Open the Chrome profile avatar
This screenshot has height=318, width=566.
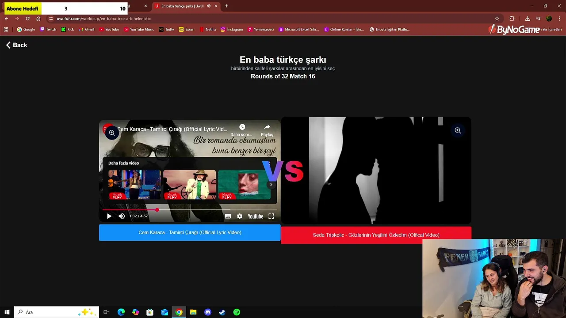[549, 19]
